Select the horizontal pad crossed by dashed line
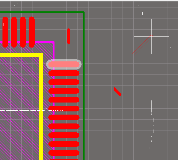The width and height of the screenshot is (178, 160). point(64,109)
